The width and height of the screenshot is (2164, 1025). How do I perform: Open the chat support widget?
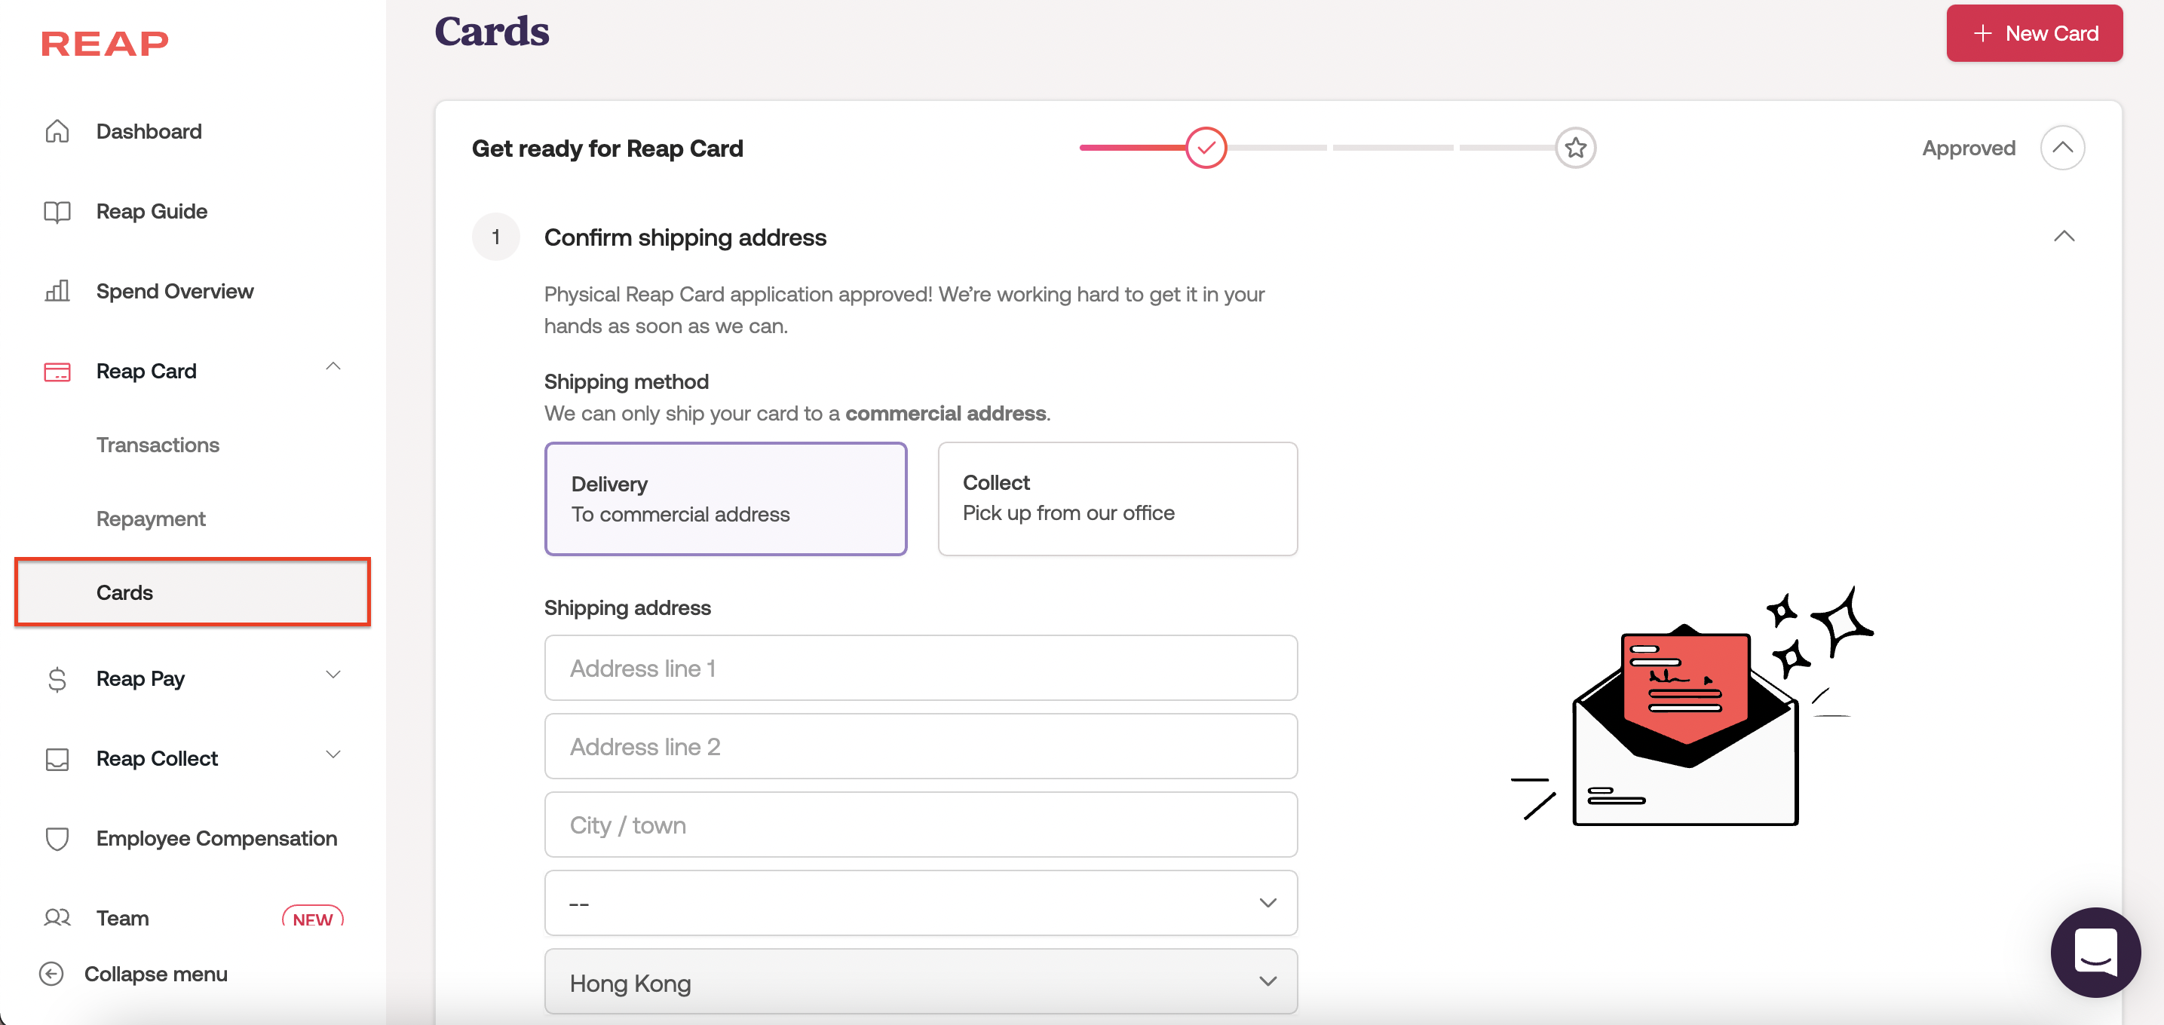pos(2095,952)
